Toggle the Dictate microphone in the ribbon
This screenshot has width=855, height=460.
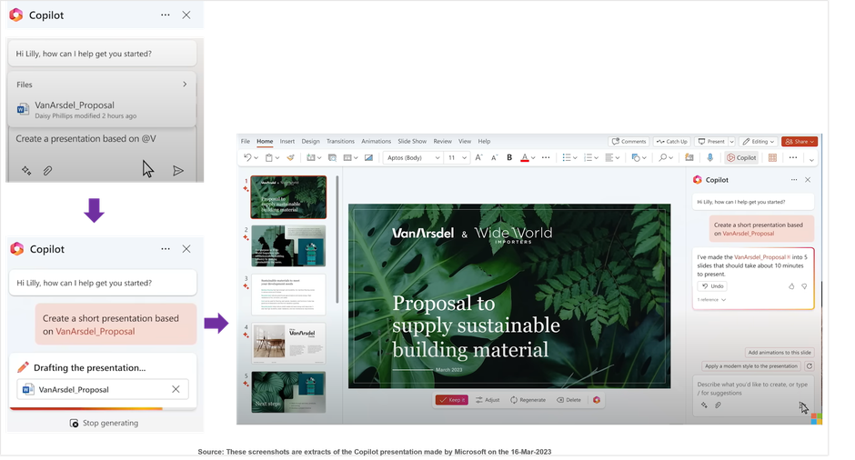pos(710,157)
